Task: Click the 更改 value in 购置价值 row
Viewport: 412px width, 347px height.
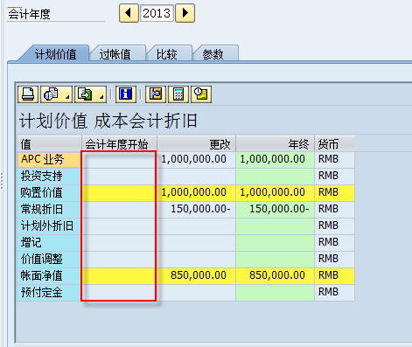Action: point(197,192)
